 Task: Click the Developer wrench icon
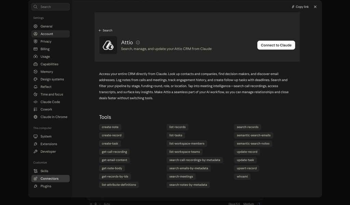click(36, 151)
